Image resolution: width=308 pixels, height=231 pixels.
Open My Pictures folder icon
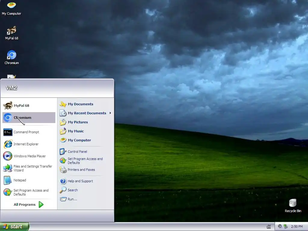pyautogui.click(x=63, y=122)
